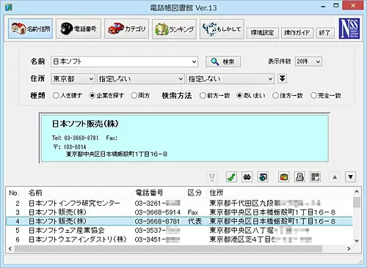Open the もしかして suggestion tab
Screen dimensions: 367x268
(x=222, y=29)
